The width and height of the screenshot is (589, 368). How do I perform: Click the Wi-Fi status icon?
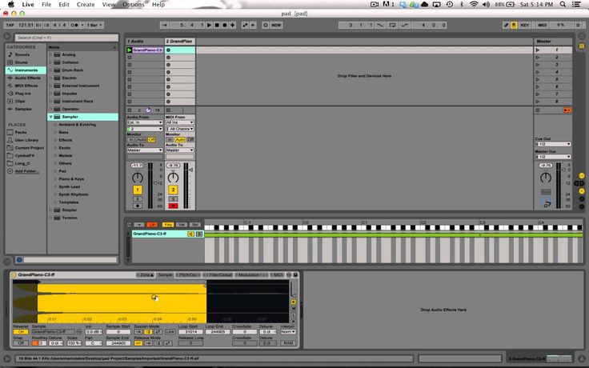[x=474, y=5]
